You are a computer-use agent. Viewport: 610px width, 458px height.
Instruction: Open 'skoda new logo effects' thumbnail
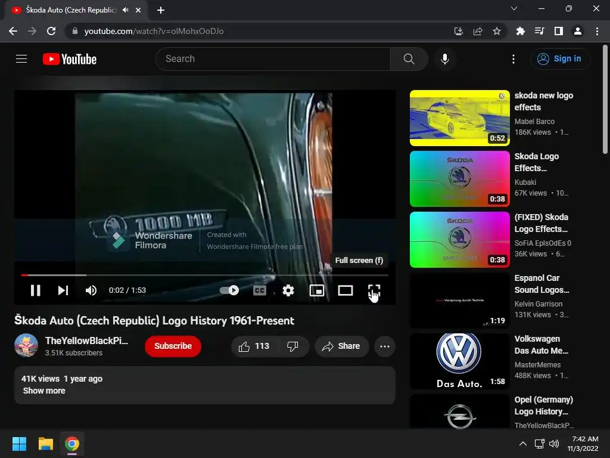click(x=460, y=118)
